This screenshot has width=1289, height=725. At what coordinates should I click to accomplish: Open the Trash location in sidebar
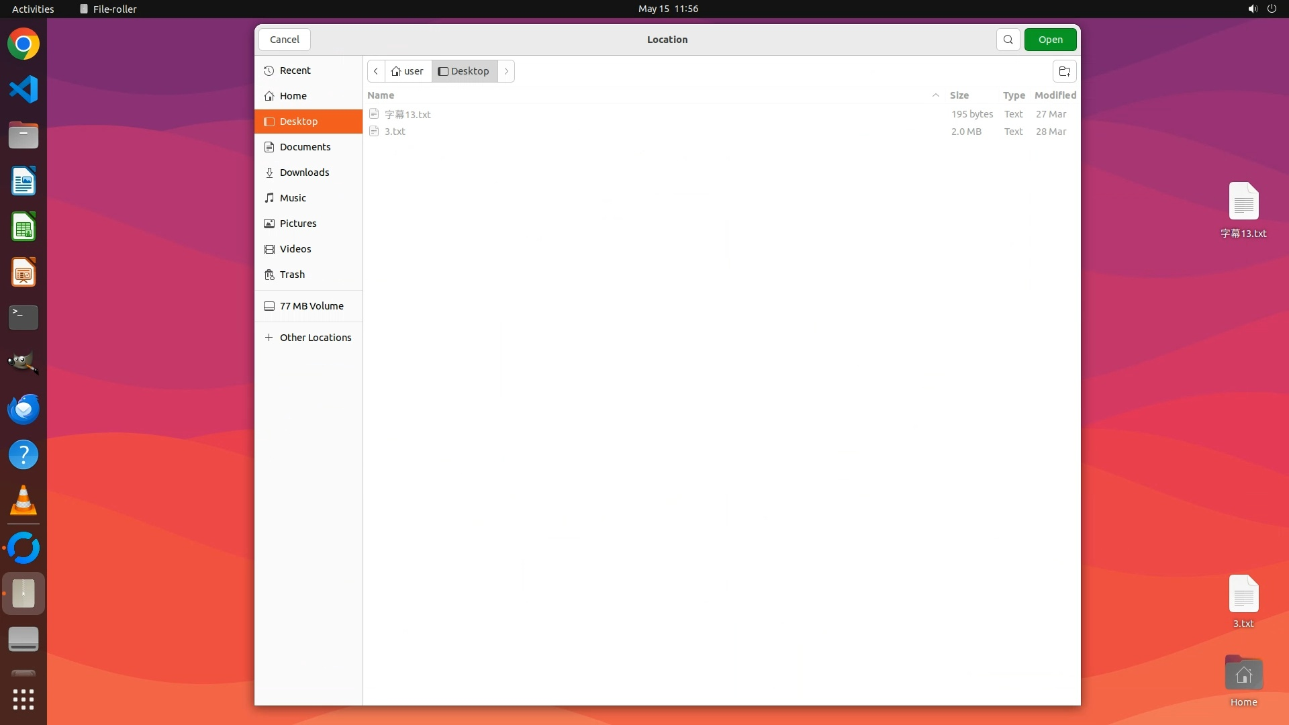292,275
